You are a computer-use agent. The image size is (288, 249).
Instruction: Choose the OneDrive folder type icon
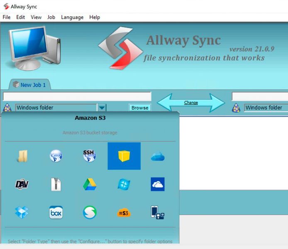(158, 184)
